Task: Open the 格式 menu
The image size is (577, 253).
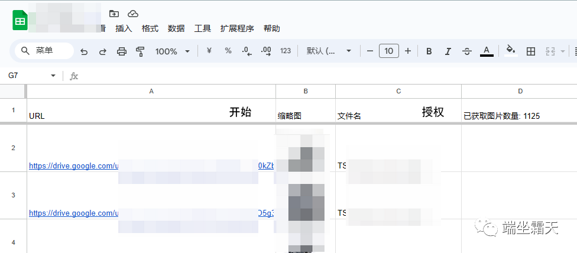Action: (x=150, y=28)
